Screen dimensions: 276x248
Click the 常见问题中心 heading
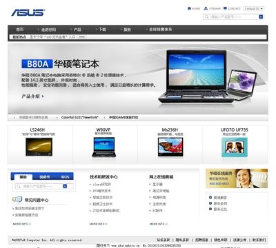pyautogui.click(x=37, y=200)
